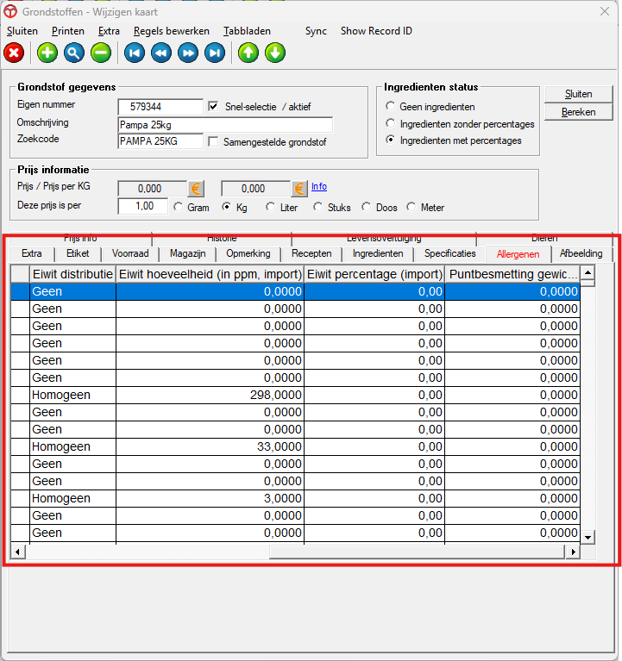This screenshot has height=661, width=622.
Task: Switch to the Specificaties tab
Action: pyautogui.click(x=449, y=253)
